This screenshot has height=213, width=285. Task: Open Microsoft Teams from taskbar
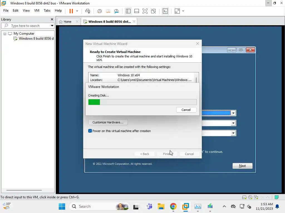[x=149, y=206]
